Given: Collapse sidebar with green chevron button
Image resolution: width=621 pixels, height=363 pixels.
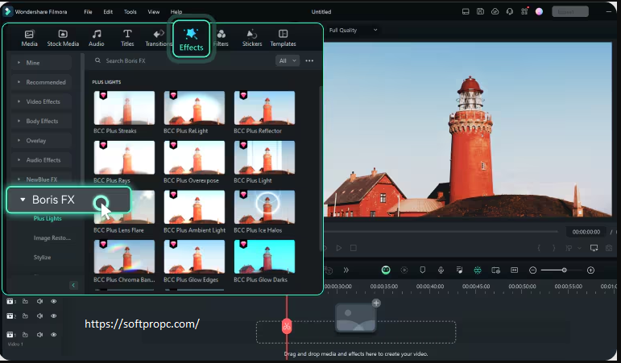Looking at the screenshot, I should pyautogui.click(x=73, y=285).
